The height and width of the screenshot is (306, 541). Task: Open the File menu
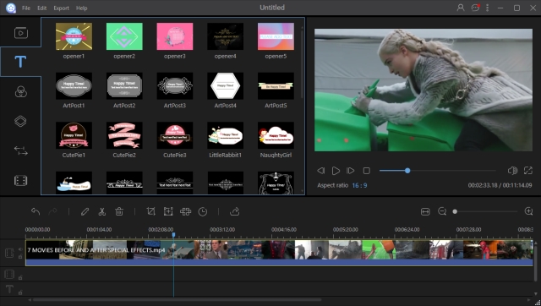(x=26, y=8)
